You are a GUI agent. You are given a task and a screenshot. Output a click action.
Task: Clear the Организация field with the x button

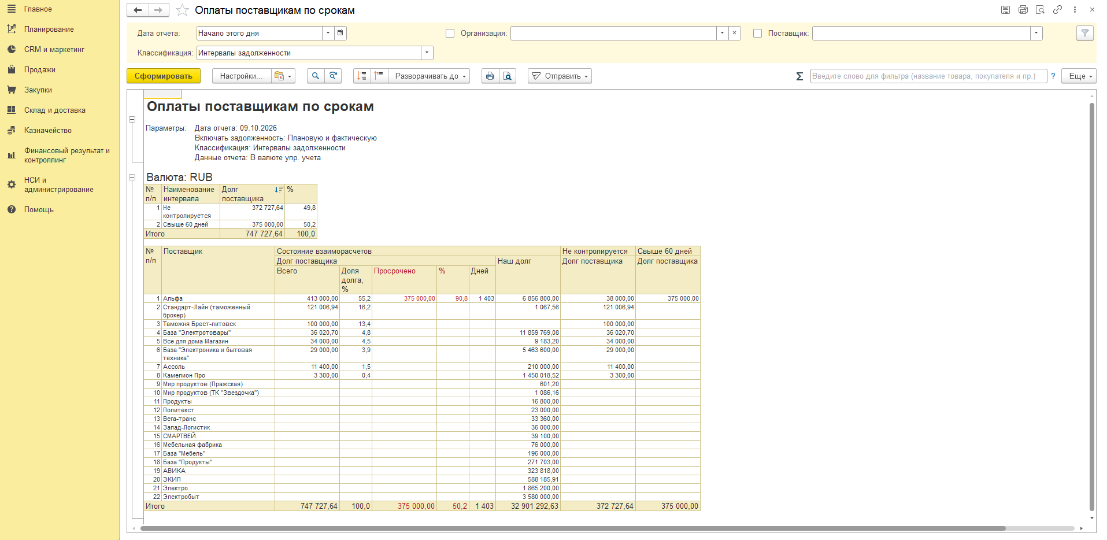click(734, 33)
